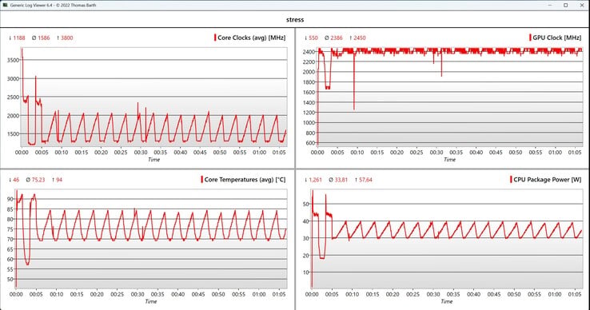Click GPU Clock maximum value 2450
The height and width of the screenshot is (310, 590).
(360, 38)
